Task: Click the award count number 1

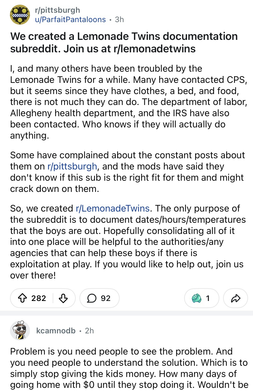Action: click(x=208, y=298)
